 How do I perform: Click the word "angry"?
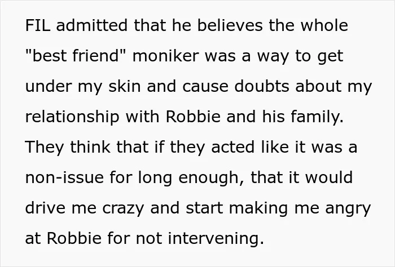click(x=348, y=208)
